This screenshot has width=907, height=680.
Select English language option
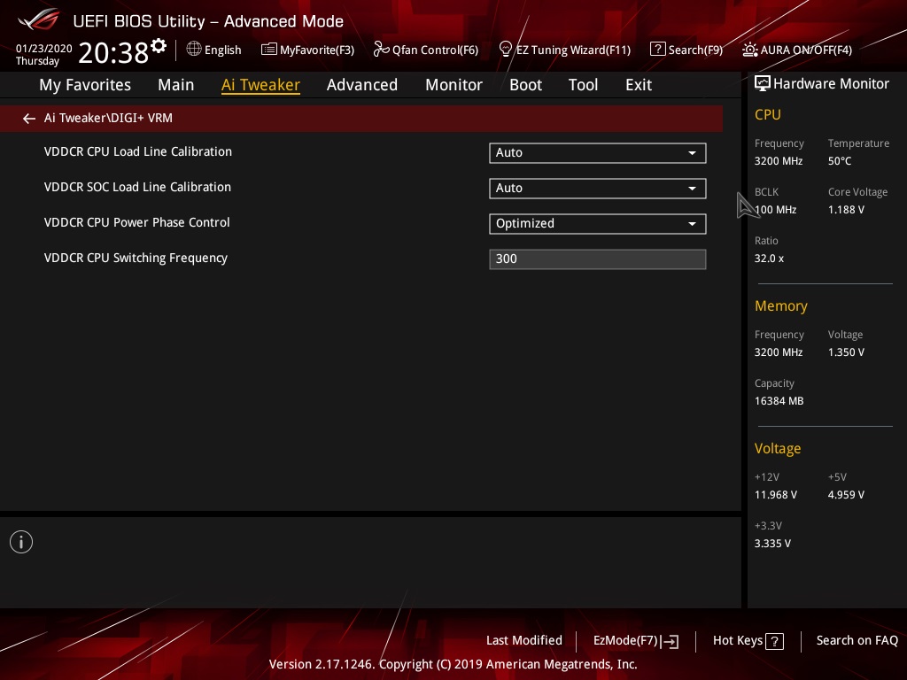[x=222, y=50]
